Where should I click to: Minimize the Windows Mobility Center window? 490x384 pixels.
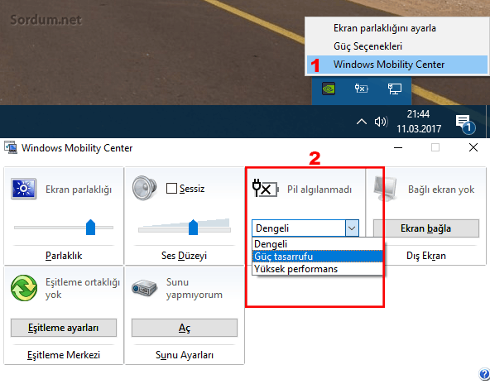[x=398, y=147]
